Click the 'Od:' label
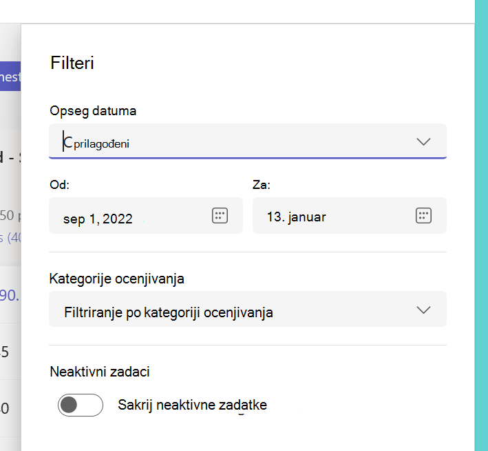 pyautogui.click(x=59, y=185)
